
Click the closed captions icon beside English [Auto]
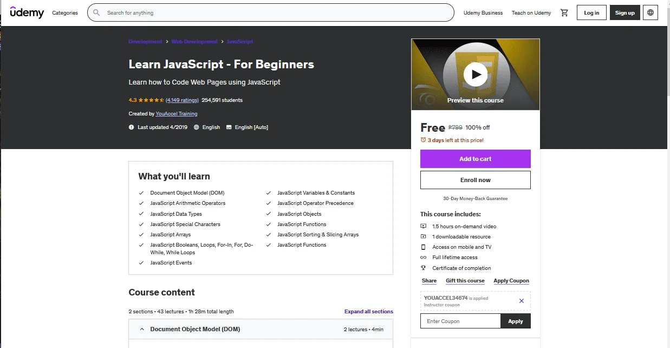tap(229, 127)
